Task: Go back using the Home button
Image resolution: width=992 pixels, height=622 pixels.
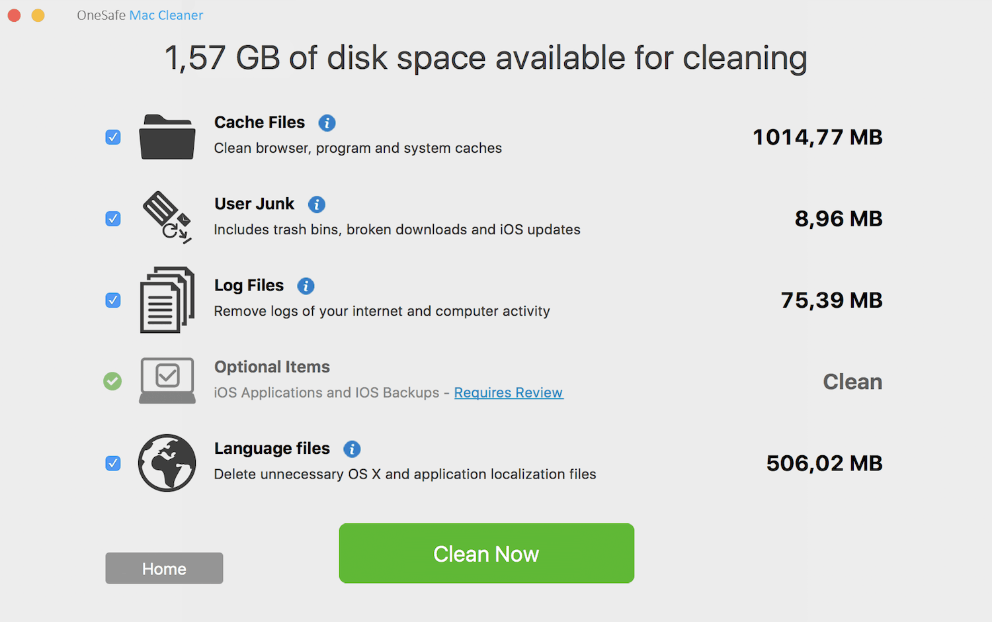Action: (163, 568)
